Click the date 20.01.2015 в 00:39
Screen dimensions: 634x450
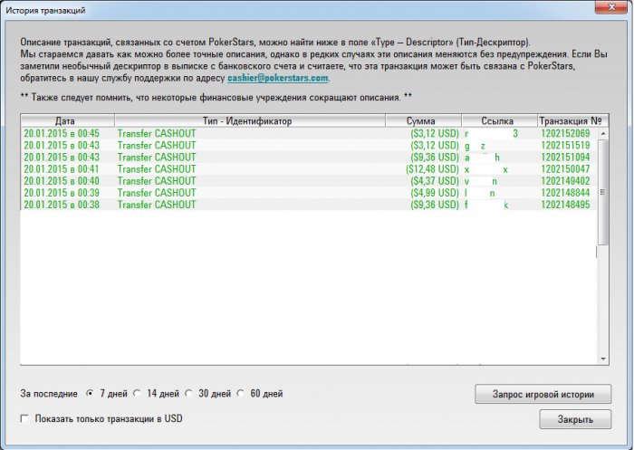[62, 193]
